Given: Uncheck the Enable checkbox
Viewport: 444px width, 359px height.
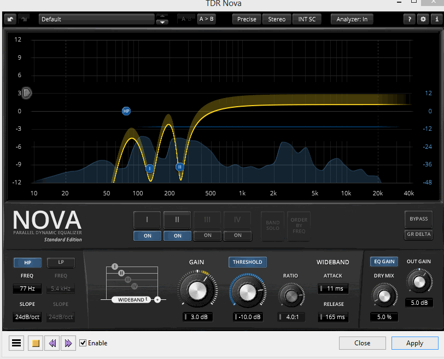Looking at the screenshot, I should (x=83, y=343).
